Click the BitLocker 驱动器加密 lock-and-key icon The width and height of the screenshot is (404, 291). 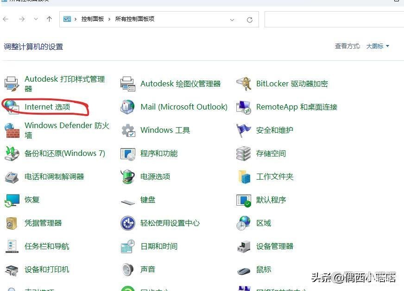coord(244,84)
